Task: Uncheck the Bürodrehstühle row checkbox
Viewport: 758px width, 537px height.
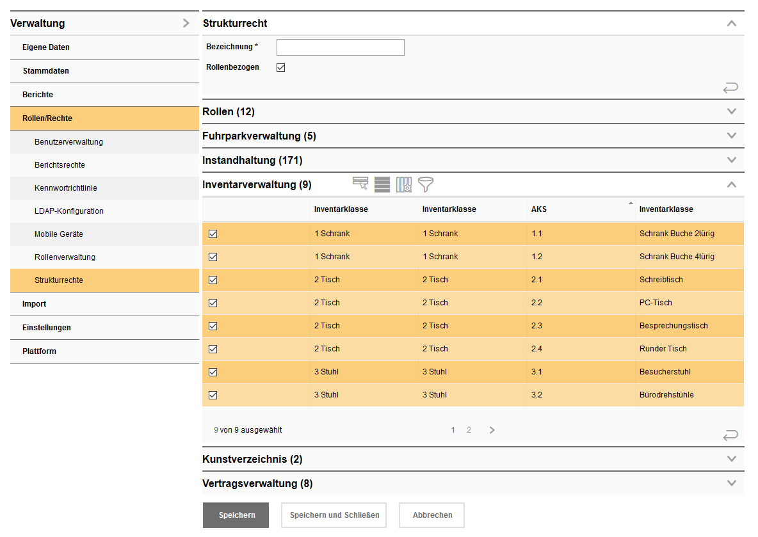Action: pyautogui.click(x=213, y=395)
